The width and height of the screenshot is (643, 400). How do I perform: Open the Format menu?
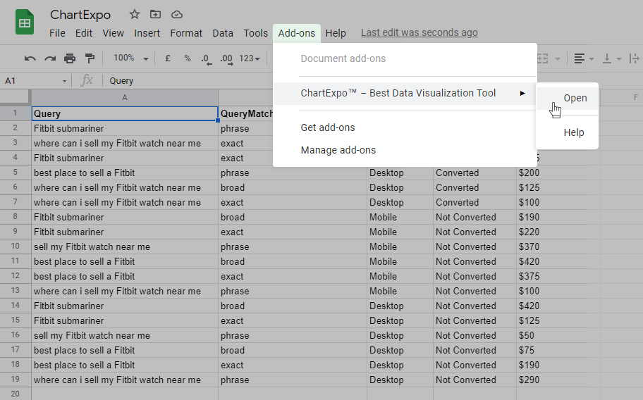tap(186, 33)
